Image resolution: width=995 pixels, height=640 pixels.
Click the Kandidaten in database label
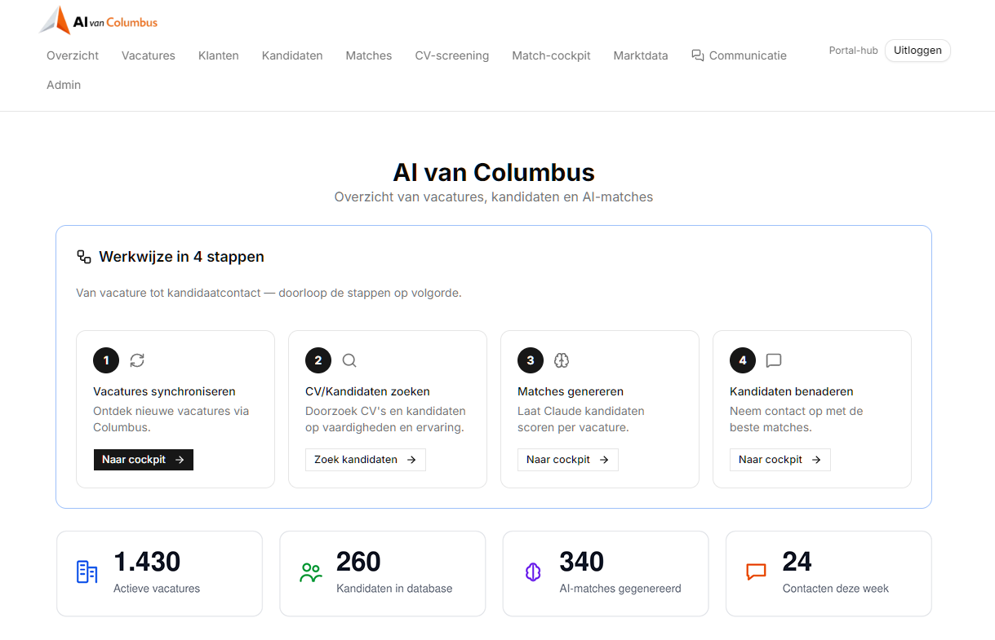[394, 589]
